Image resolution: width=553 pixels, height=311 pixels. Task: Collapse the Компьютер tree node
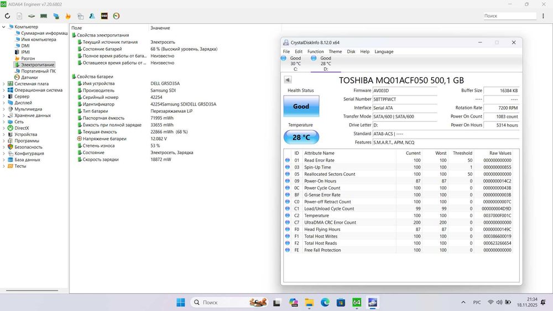[x=4, y=27]
